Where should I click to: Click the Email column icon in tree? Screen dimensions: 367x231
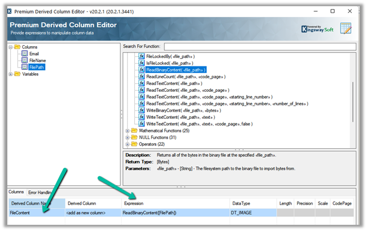pos(25,54)
